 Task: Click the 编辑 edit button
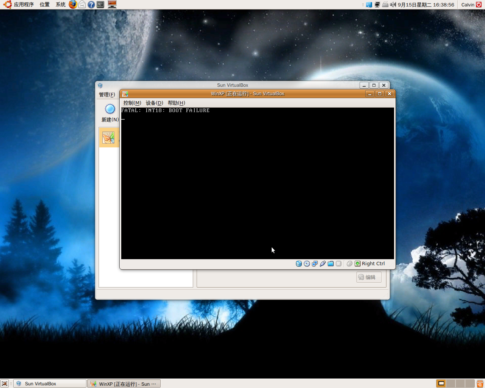coord(369,277)
